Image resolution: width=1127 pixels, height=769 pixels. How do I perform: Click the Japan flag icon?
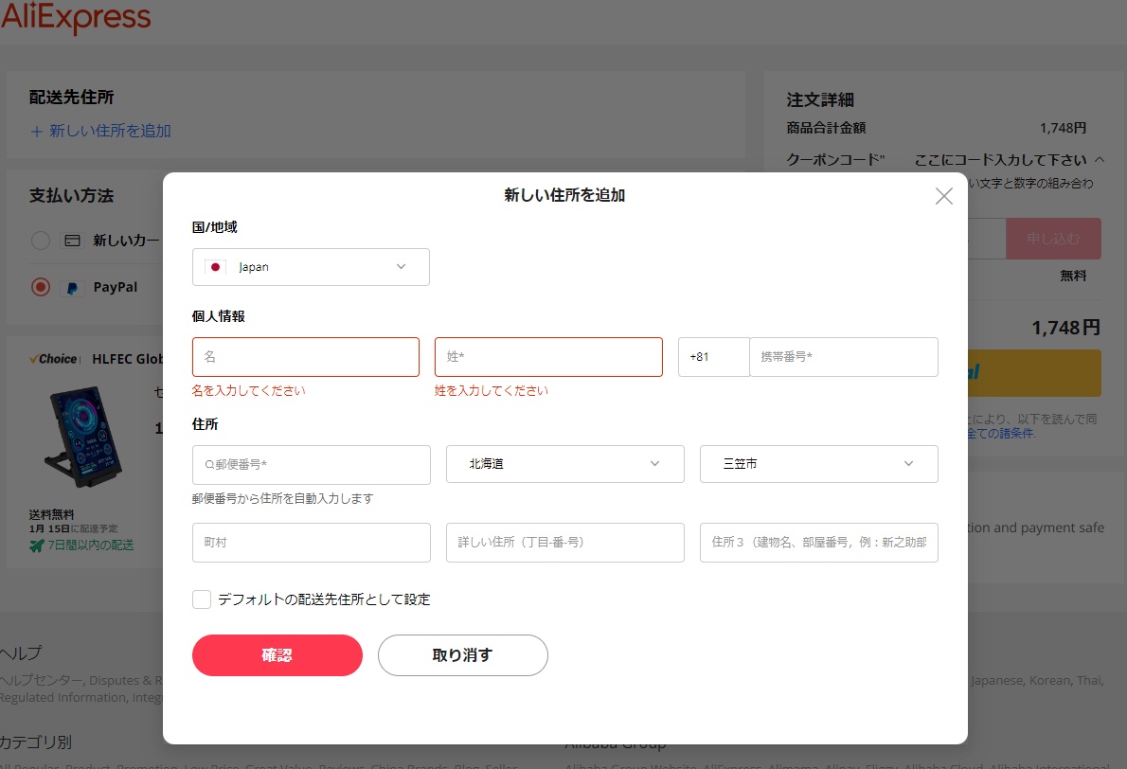pyautogui.click(x=215, y=267)
